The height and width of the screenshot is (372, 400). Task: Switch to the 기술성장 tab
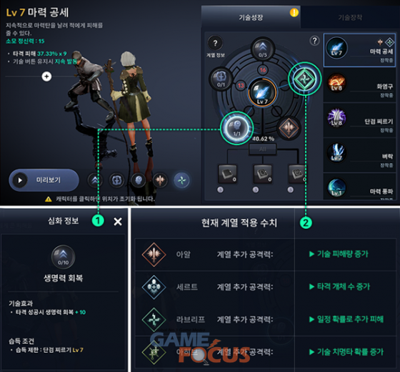click(x=251, y=17)
